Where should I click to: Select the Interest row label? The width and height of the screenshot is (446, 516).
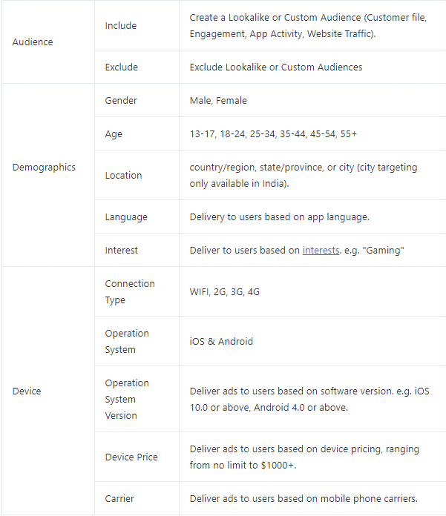(122, 251)
